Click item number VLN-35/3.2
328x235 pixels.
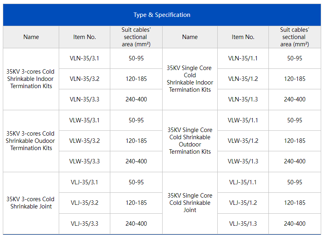pyautogui.click(x=84, y=79)
